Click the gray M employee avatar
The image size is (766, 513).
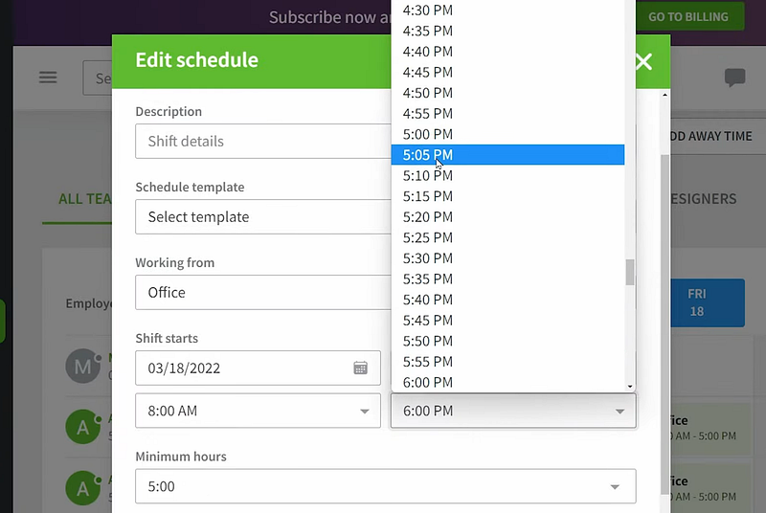[81, 366]
